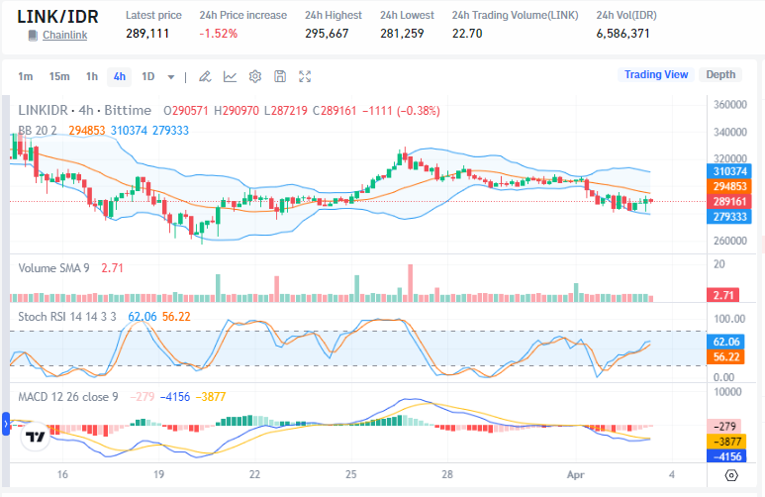Save chart with the floppy disk icon
The height and width of the screenshot is (497, 765).
click(x=280, y=76)
